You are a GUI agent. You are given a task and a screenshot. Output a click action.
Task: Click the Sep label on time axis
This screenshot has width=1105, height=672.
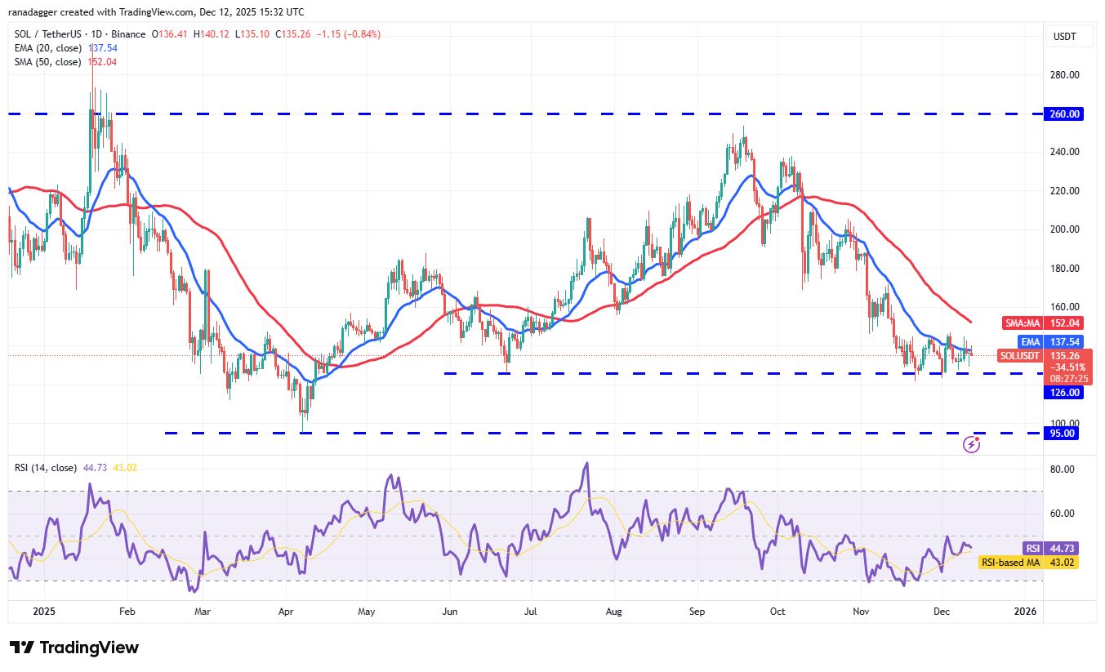(x=697, y=610)
